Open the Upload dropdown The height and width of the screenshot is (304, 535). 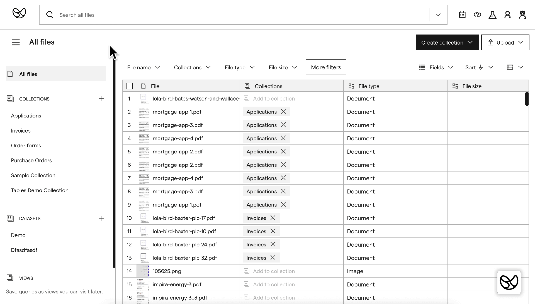(505, 42)
